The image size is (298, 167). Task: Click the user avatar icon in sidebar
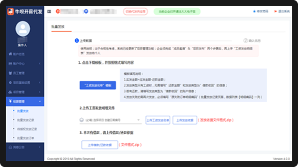click(23, 28)
